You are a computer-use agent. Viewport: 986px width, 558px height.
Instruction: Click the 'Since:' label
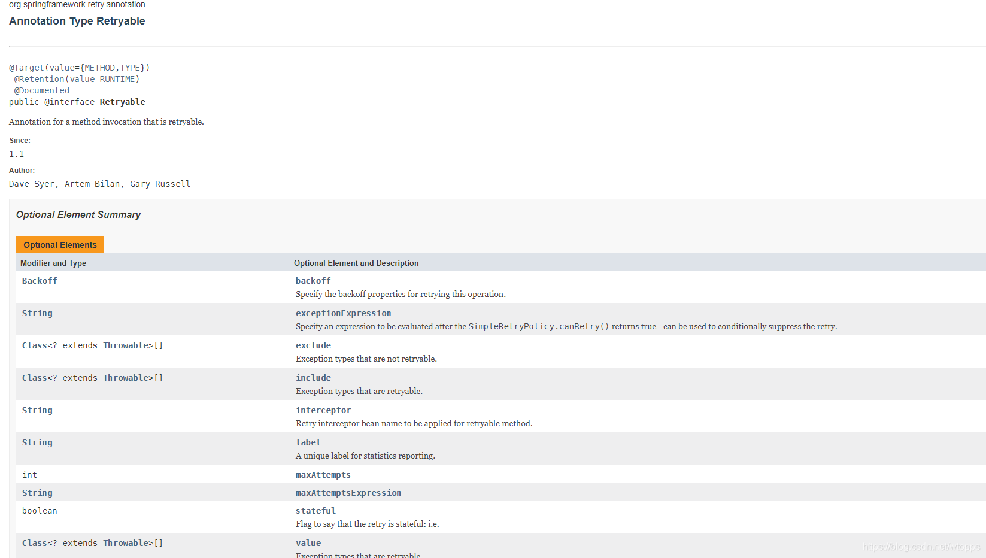pyautogui.click(x=20, y=141)
